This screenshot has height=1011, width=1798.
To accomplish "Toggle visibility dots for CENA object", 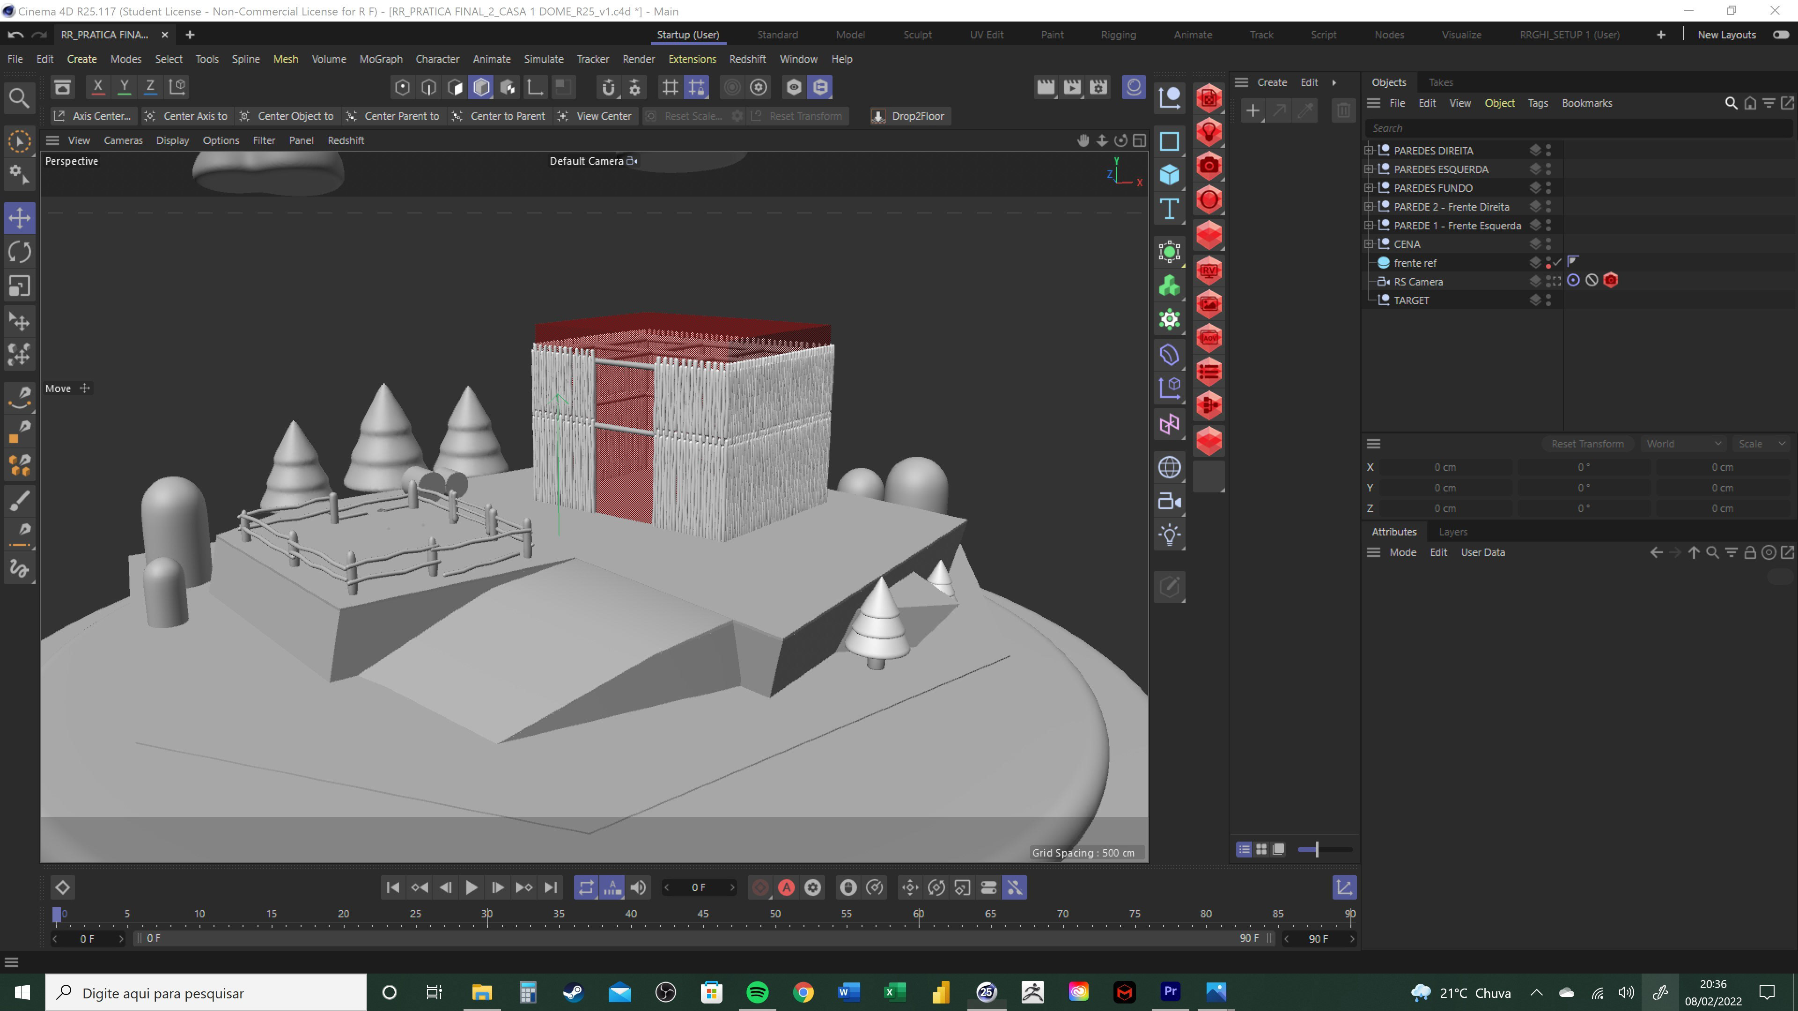I will [x=1548, y=244].
